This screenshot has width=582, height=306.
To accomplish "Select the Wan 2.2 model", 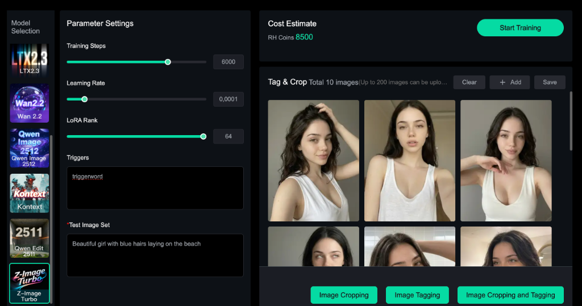I will 30,103.
